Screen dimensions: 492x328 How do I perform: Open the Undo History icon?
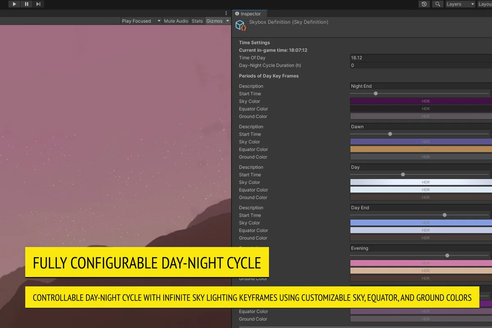pyautogui.click(x=424, y=4)
